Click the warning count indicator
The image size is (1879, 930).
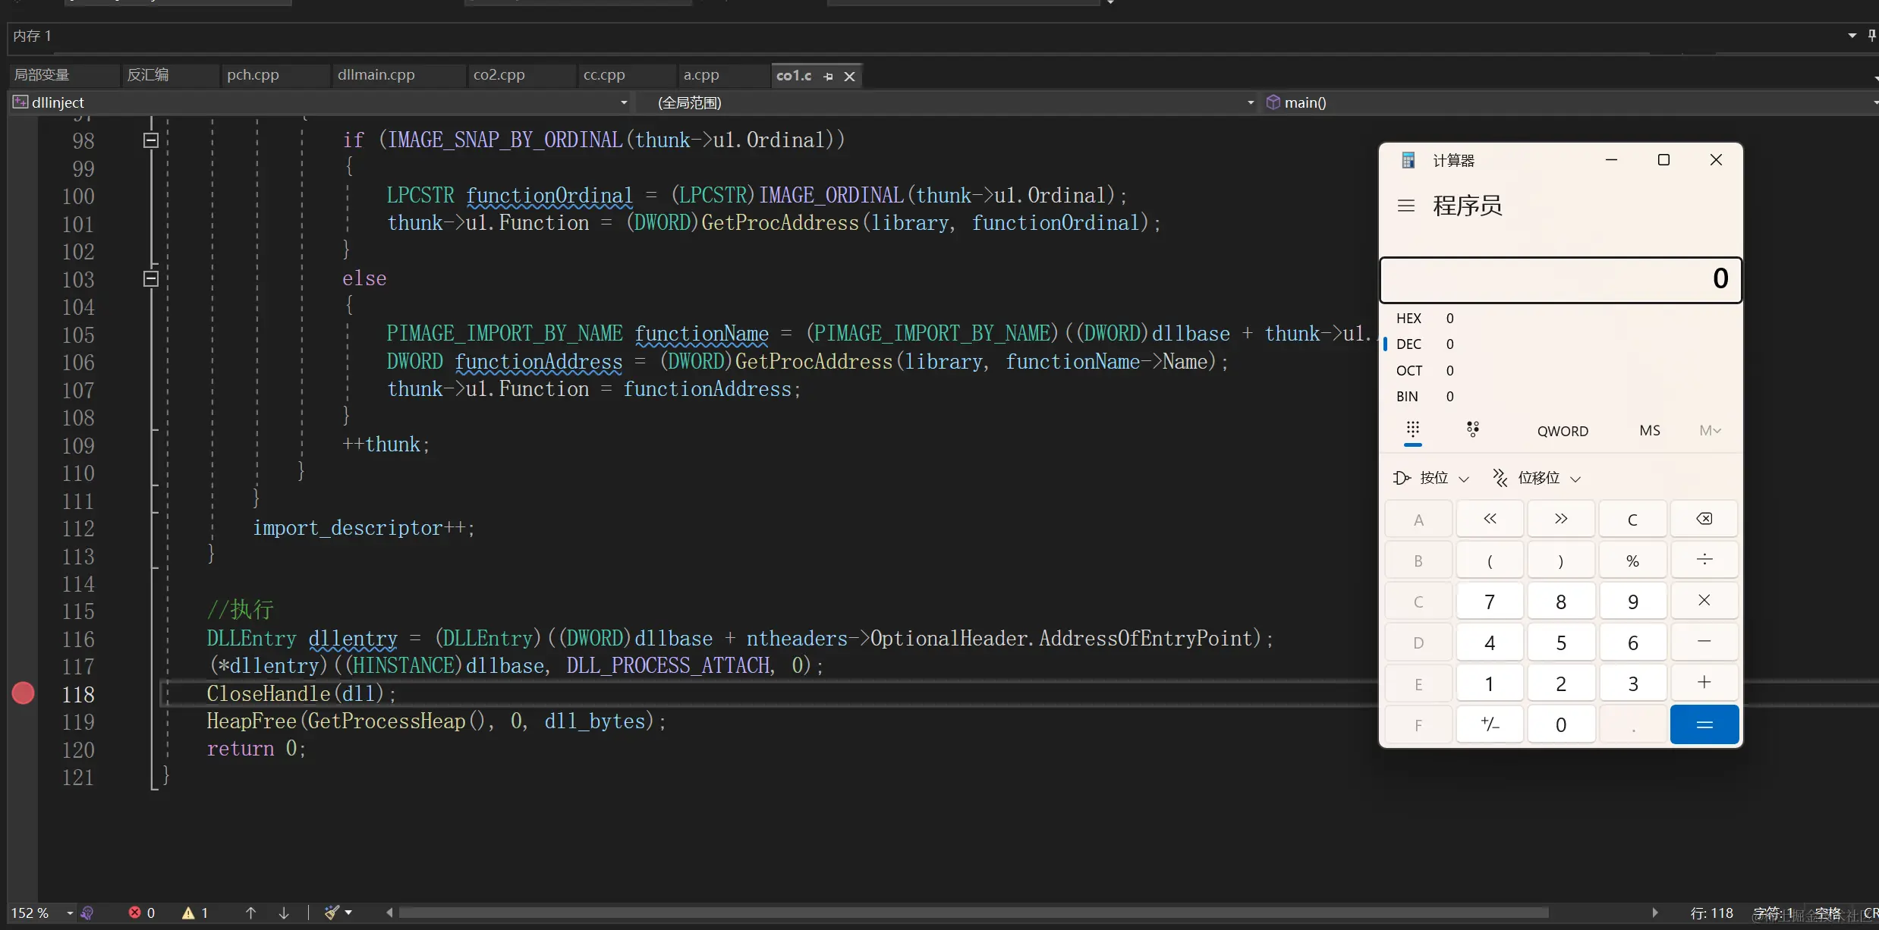195,913
